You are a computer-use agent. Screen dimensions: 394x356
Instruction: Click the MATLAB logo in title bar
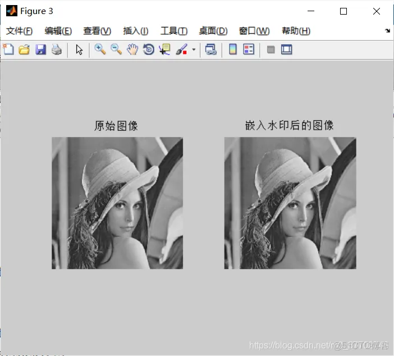(12, 11)
